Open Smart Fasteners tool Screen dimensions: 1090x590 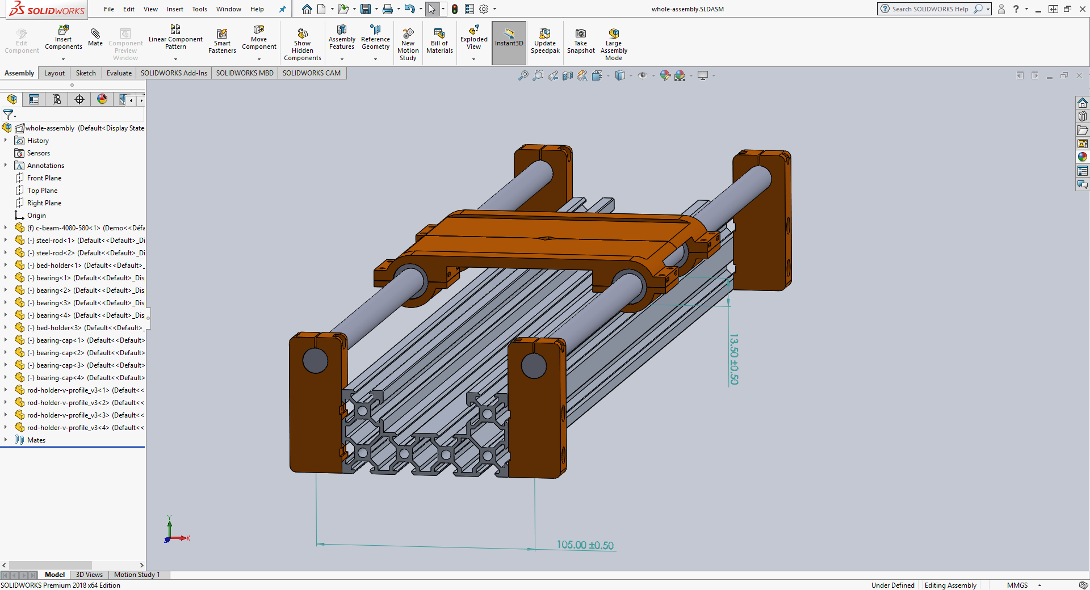[x=222, y=41]
